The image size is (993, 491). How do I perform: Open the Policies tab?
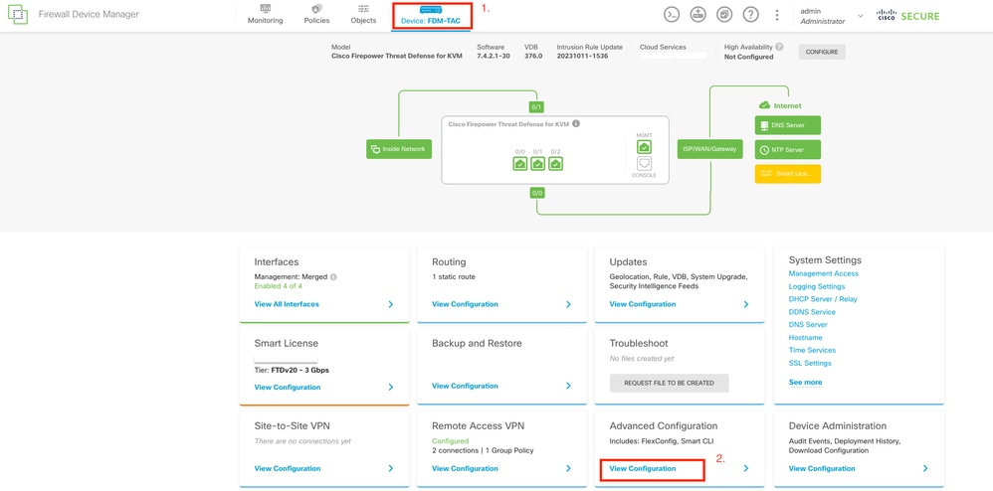coord(316,15)
